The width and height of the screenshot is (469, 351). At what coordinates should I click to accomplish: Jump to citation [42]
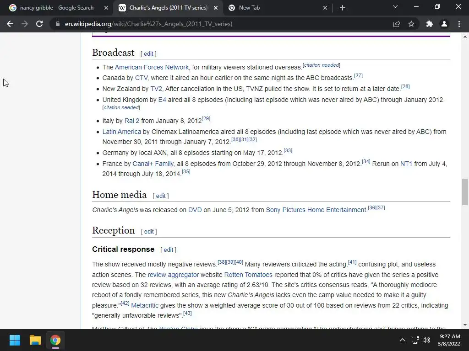click(x=125, y=303)
